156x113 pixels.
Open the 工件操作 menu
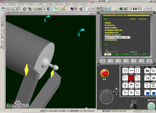click(x=39, y=4)
